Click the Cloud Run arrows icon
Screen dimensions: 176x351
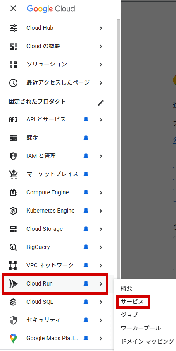13,284
